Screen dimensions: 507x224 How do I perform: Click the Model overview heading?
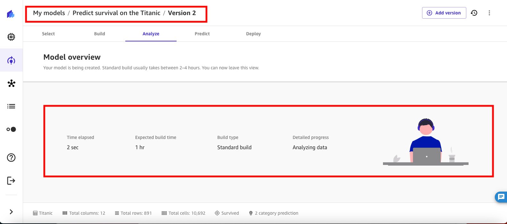[x=72, y=57]
